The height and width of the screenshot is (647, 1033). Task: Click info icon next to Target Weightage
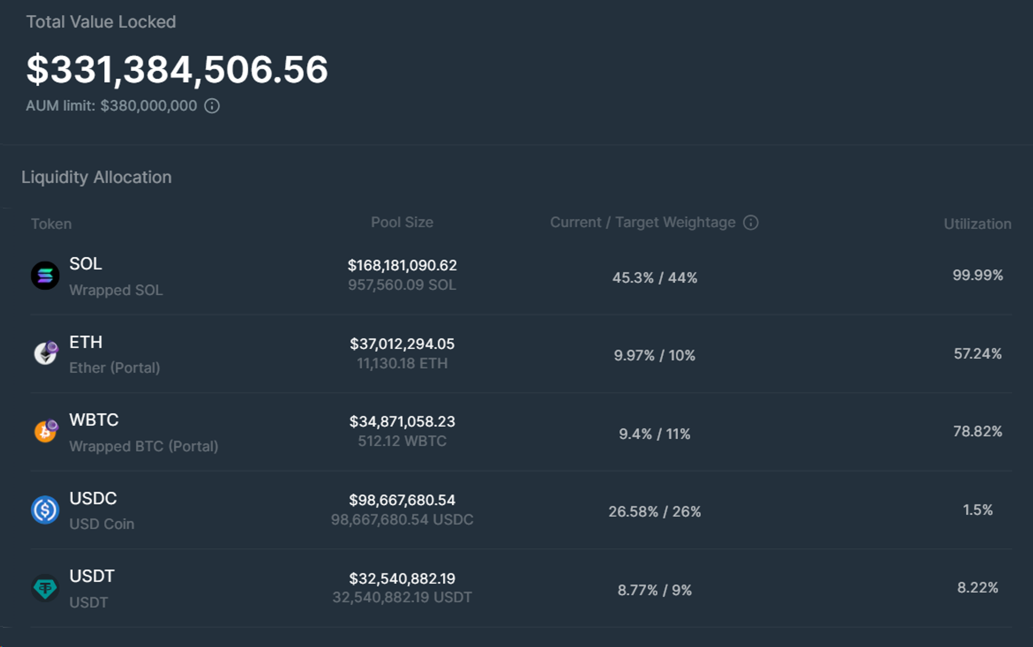click(x=750, y=223)
